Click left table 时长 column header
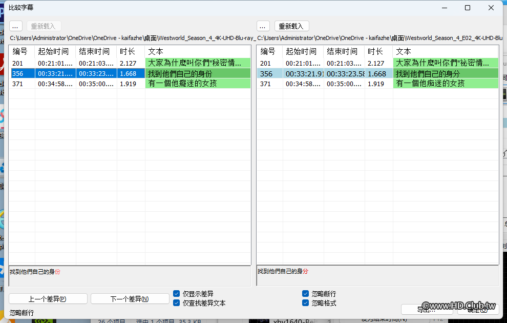The image size is (507, 323). pos(131,51)
